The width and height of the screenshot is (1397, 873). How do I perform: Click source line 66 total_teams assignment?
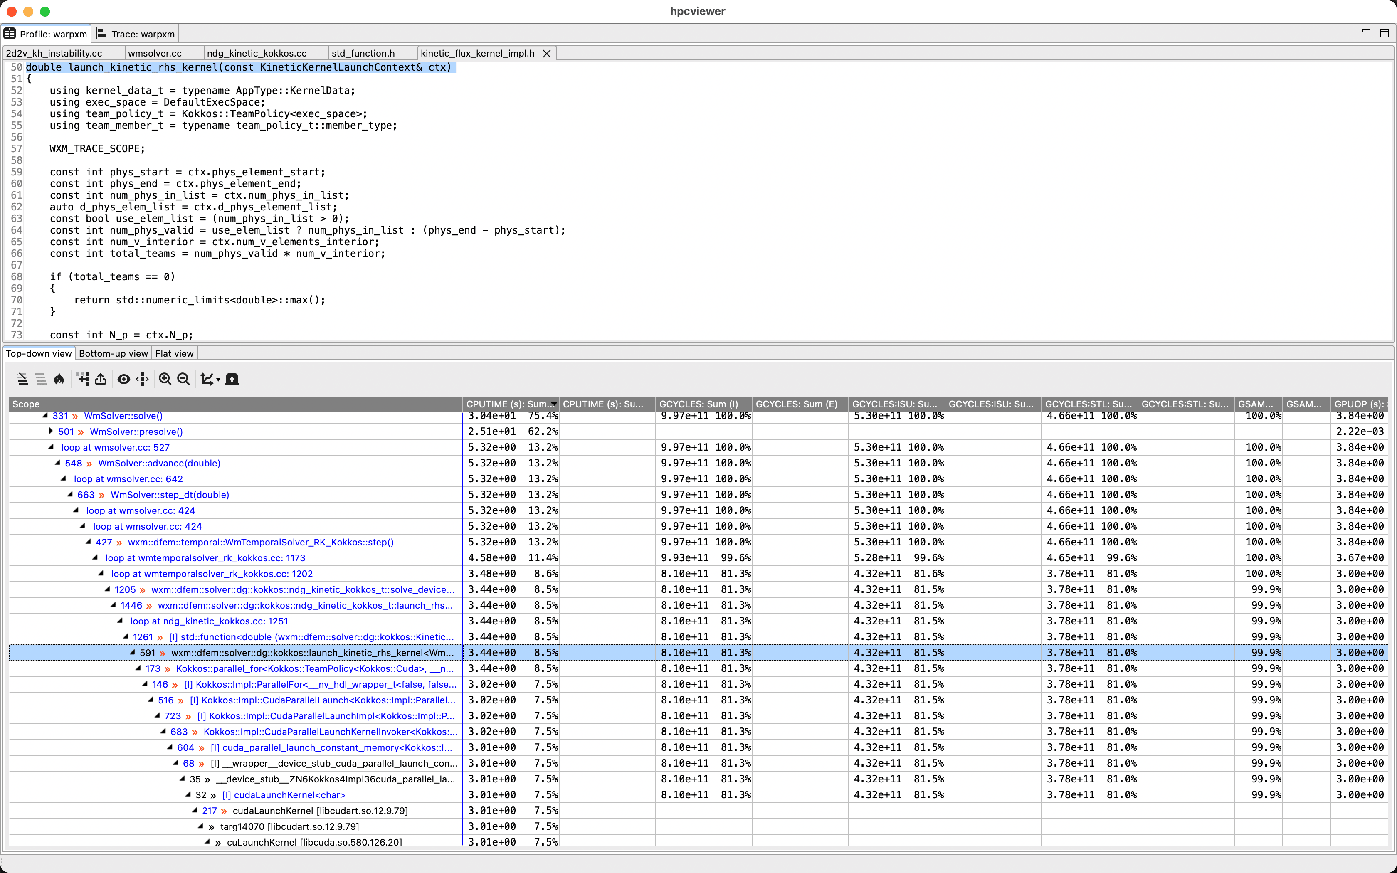click(x=217, y=254)
